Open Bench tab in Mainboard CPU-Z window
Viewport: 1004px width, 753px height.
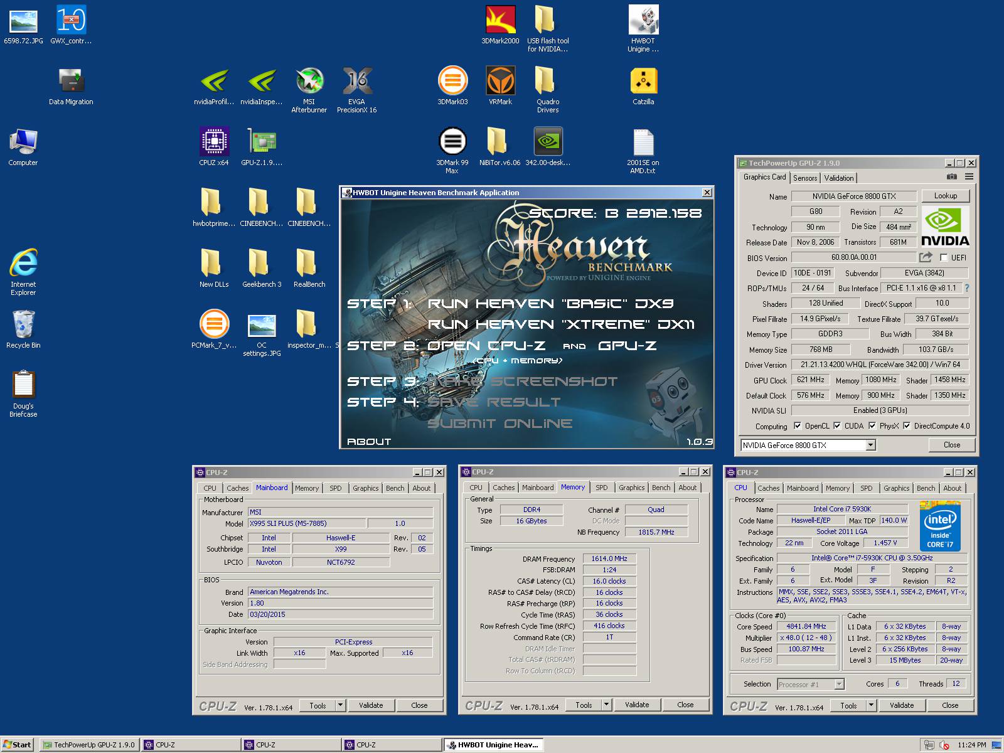tap(395, 488)
